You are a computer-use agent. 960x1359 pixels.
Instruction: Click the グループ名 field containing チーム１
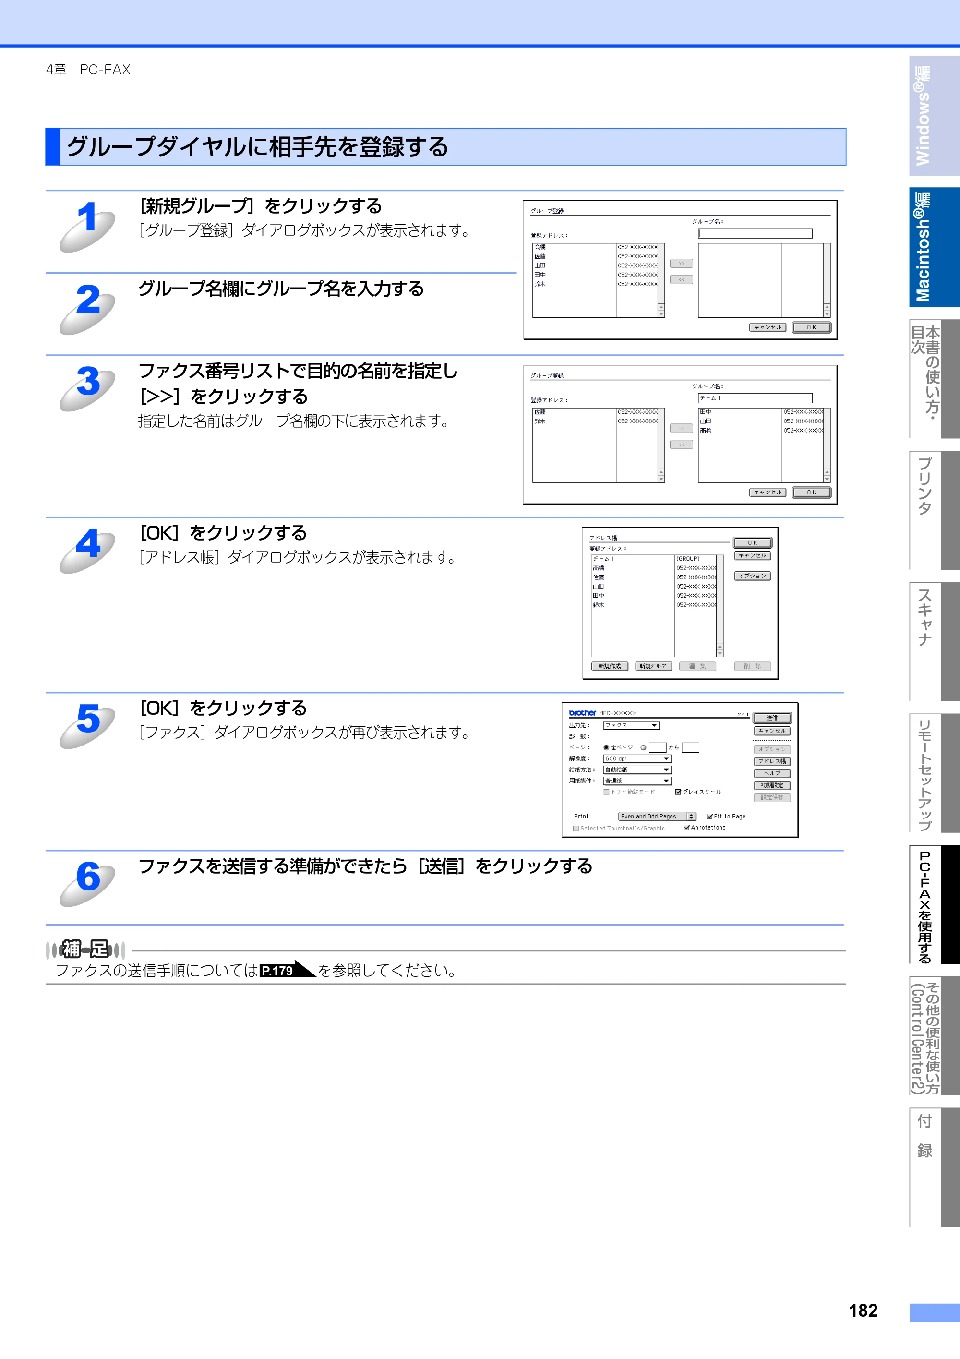[x=755, y=398]
